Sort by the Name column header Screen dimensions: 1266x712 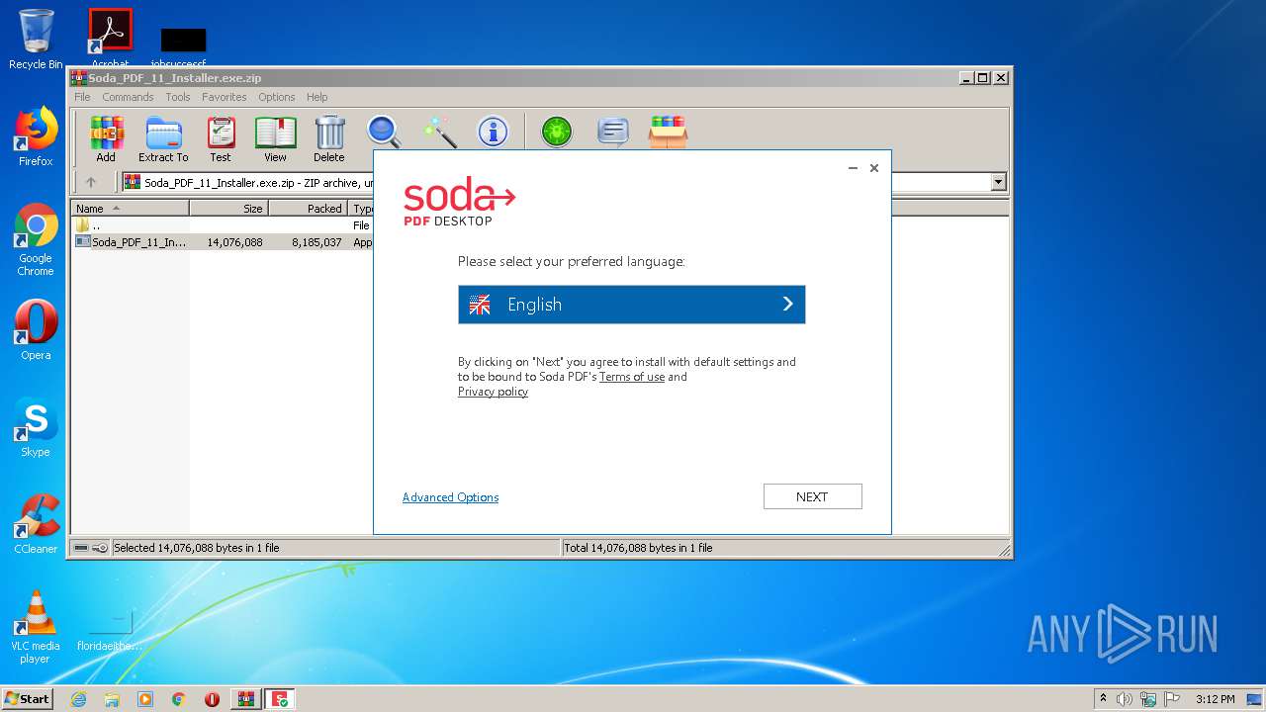tap(130, 209)
